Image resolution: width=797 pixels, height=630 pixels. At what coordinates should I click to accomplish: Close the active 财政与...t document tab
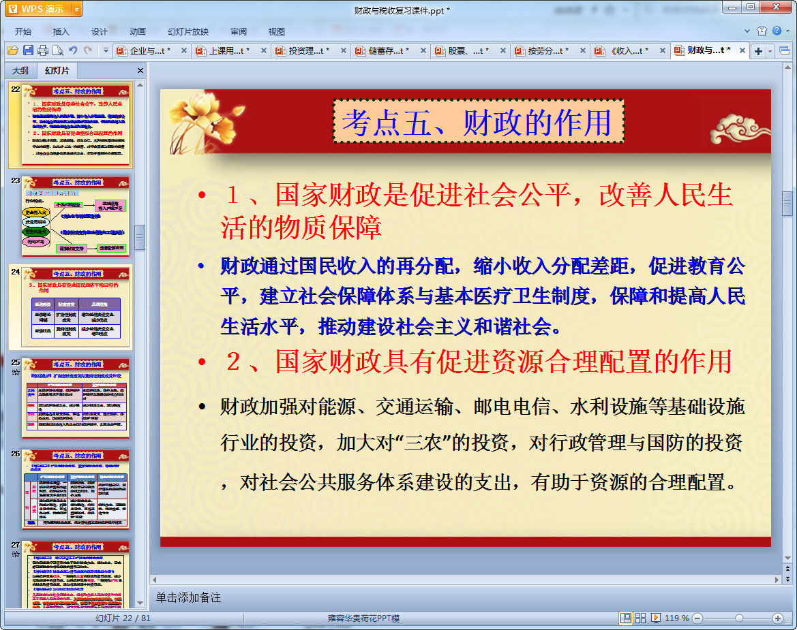point(742,51)
